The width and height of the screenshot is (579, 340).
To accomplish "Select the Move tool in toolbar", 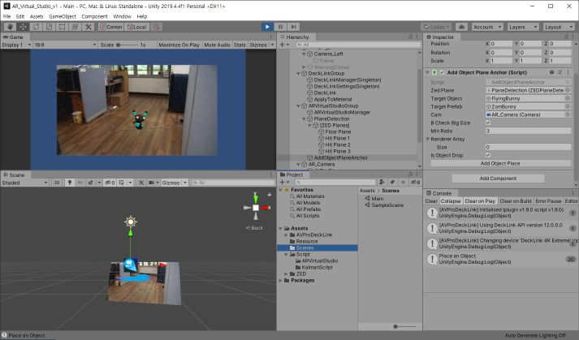I will (23, 27).
